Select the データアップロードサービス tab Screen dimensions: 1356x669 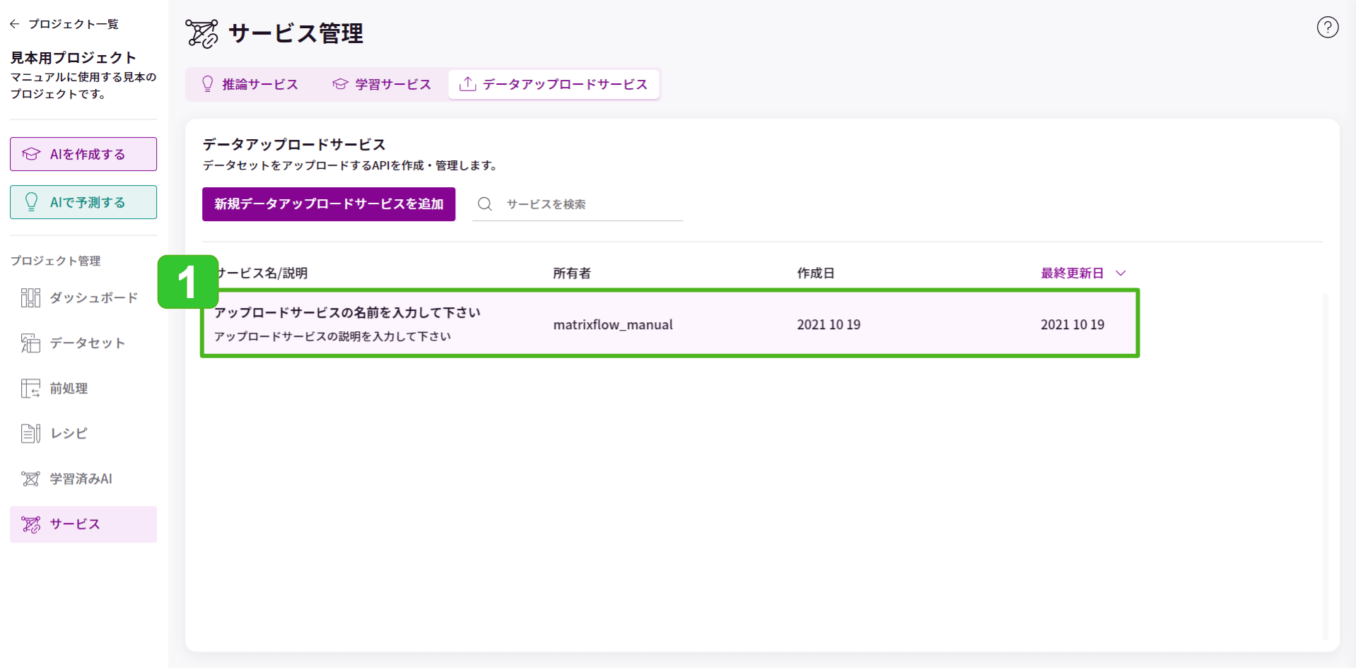[x=554, y=84]
